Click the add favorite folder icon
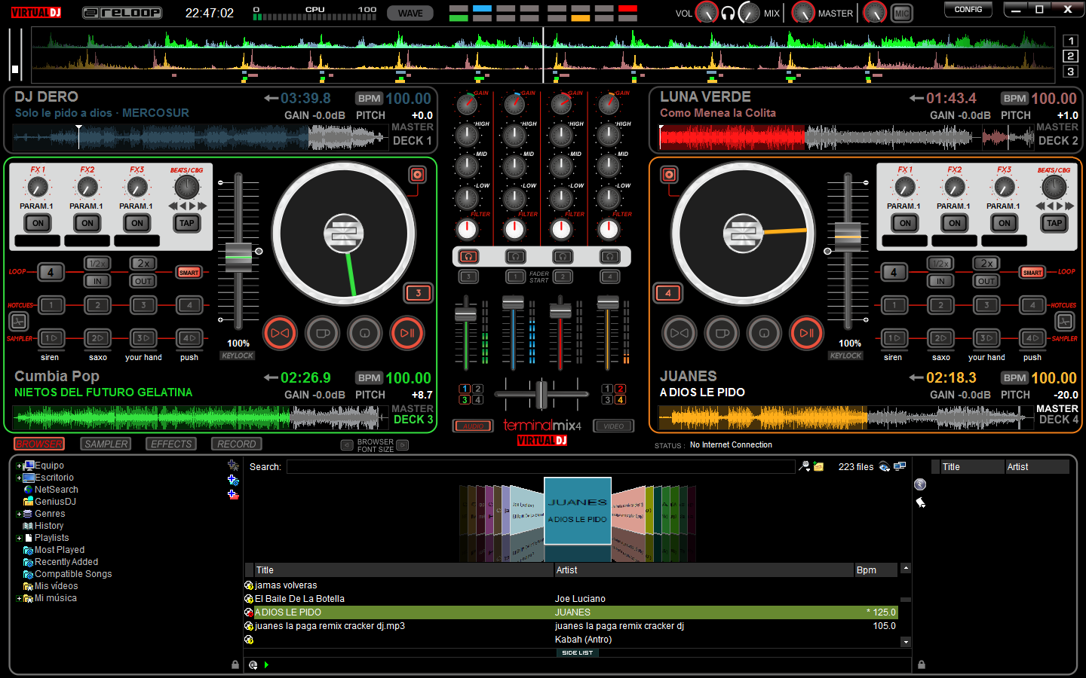The image size is (1086, 678). click(233, 466)
